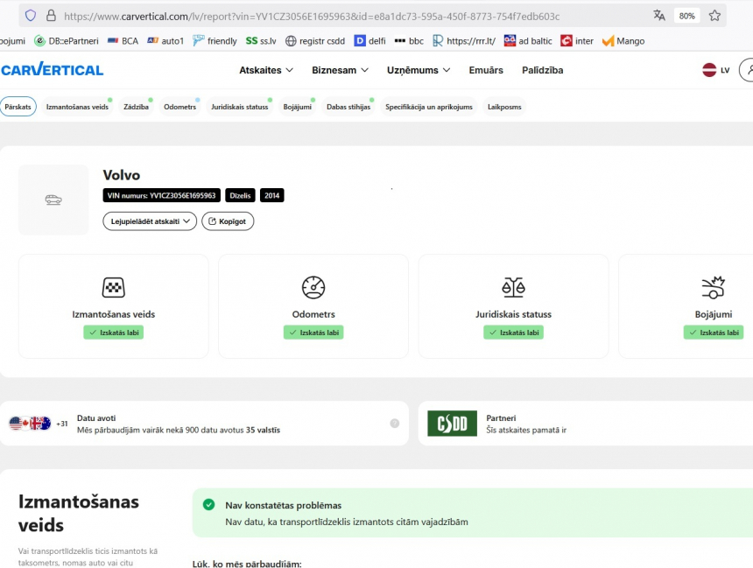Click the Bojājumi car crash icon
This screenshot has width=753, height=568.
click(x=714, y=287)
